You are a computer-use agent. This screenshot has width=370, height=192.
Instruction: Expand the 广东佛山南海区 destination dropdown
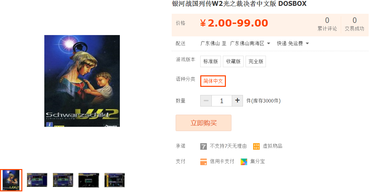(x=250, y=43)
